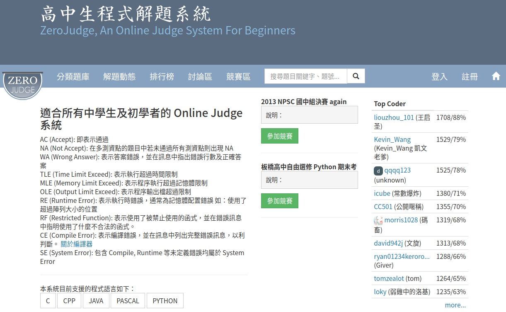Select the CPP language button
The width and height of the screenshot is (506, 312).
point(69,301)
